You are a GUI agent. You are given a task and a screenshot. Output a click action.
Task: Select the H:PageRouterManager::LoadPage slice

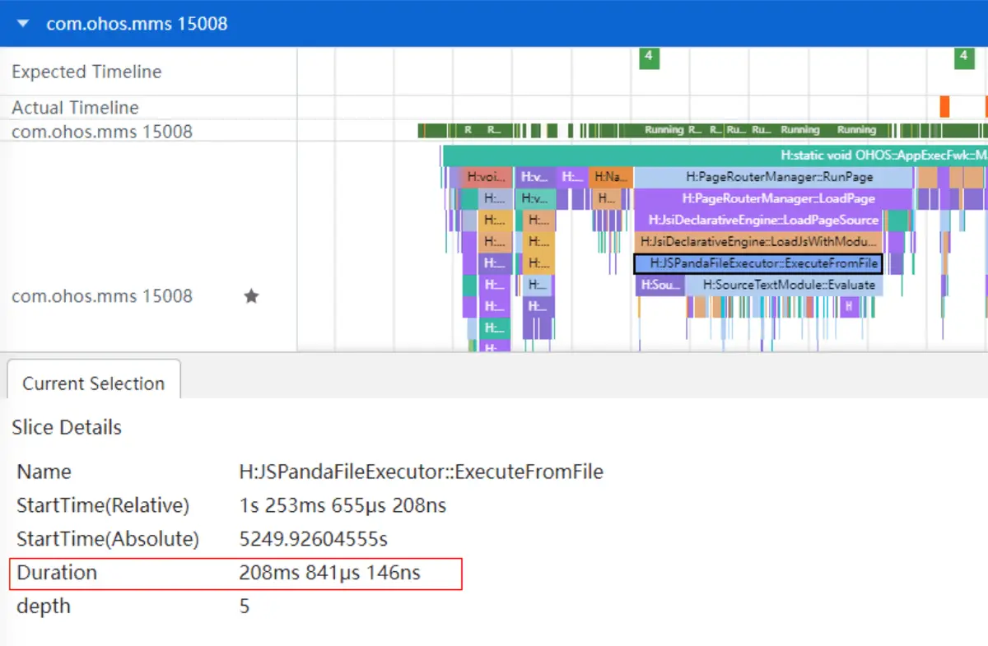tap(774, 198)
